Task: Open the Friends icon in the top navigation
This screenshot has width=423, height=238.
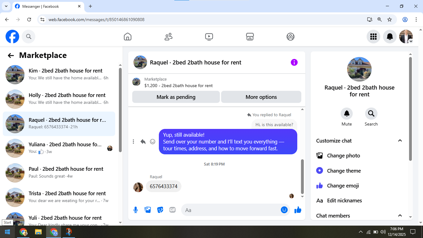Action: (x=168, y=37)
